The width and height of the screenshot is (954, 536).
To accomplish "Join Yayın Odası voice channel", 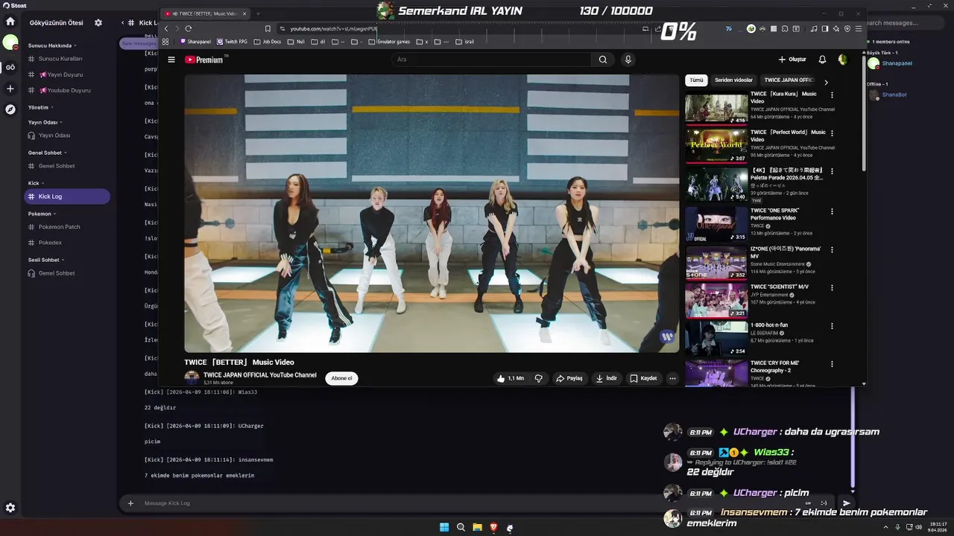I will [54, 135].
